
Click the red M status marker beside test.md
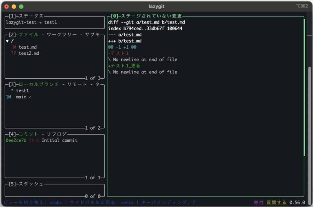point(15,47)
